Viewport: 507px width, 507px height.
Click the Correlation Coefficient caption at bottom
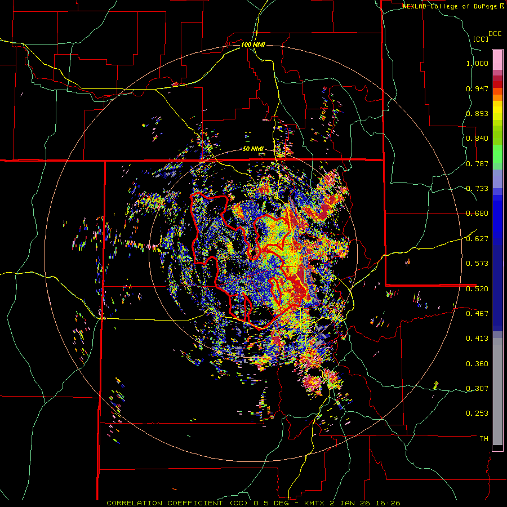pyautogui.click(x=253, y=503)
